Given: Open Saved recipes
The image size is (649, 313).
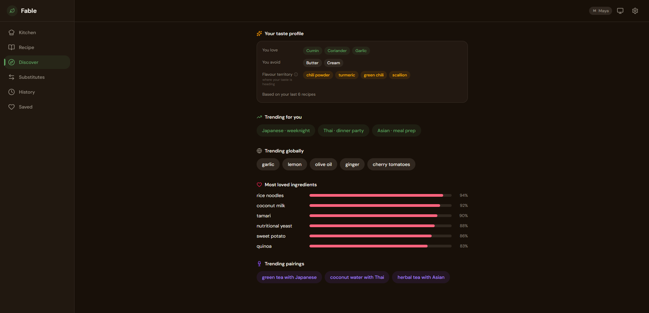Looking at the screenshot, I should click(x=37, y=107).
